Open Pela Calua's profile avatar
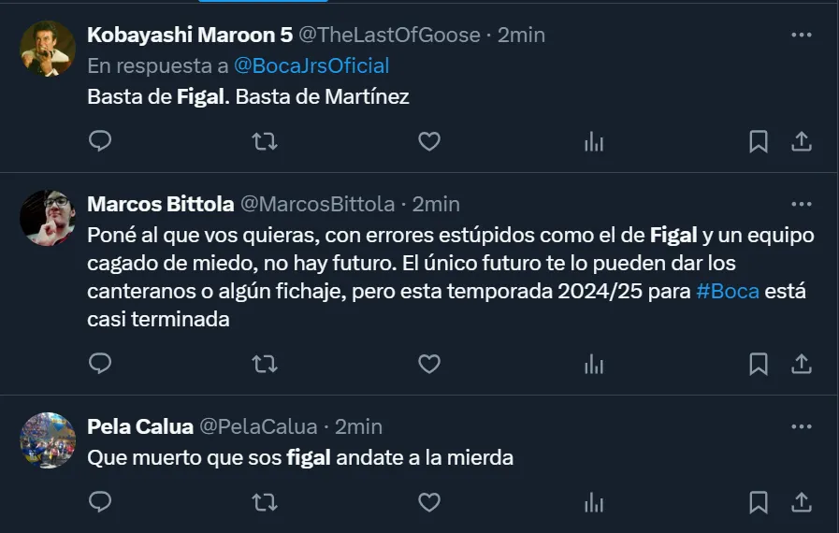This screenshot has width=839, height=533. click(x=47, y=439)
